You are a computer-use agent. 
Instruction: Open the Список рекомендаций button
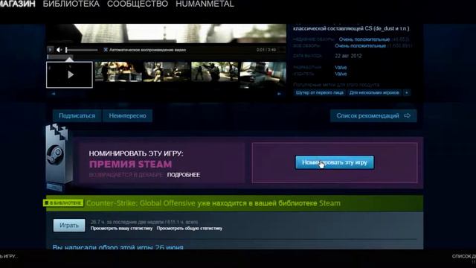click(x=373, y=116)
